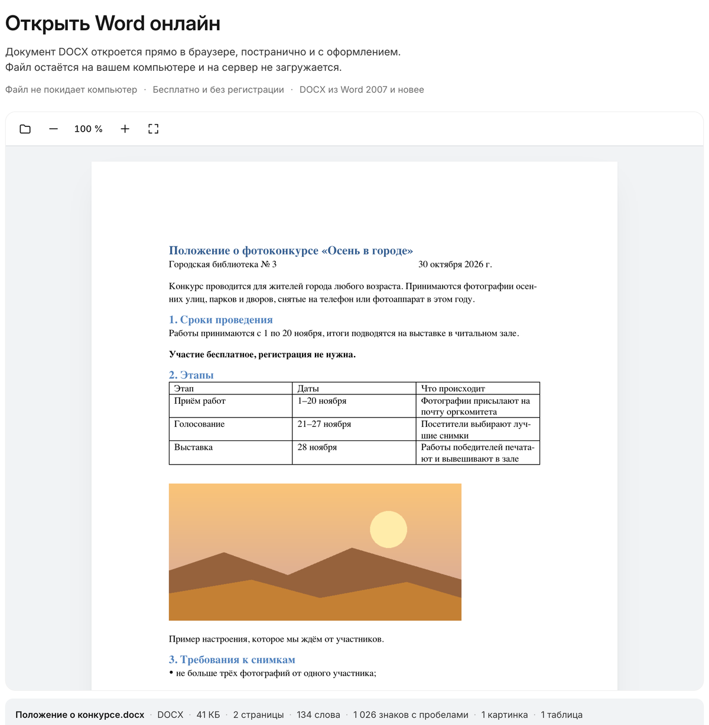Click the text "Бесплатно и без регистрации"
Screen dimensions: 709x725
[x=218, y=90]
